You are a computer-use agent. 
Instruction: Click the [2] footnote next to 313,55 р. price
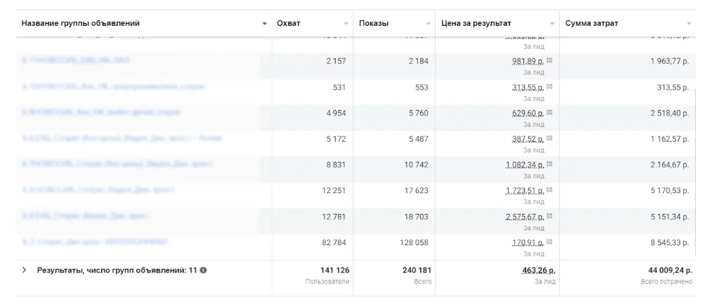pos(549,86)
